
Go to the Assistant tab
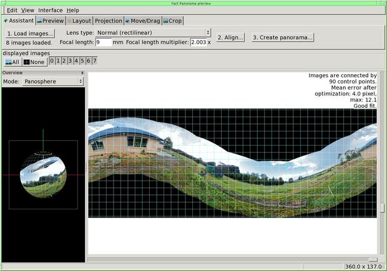point(18,21)
